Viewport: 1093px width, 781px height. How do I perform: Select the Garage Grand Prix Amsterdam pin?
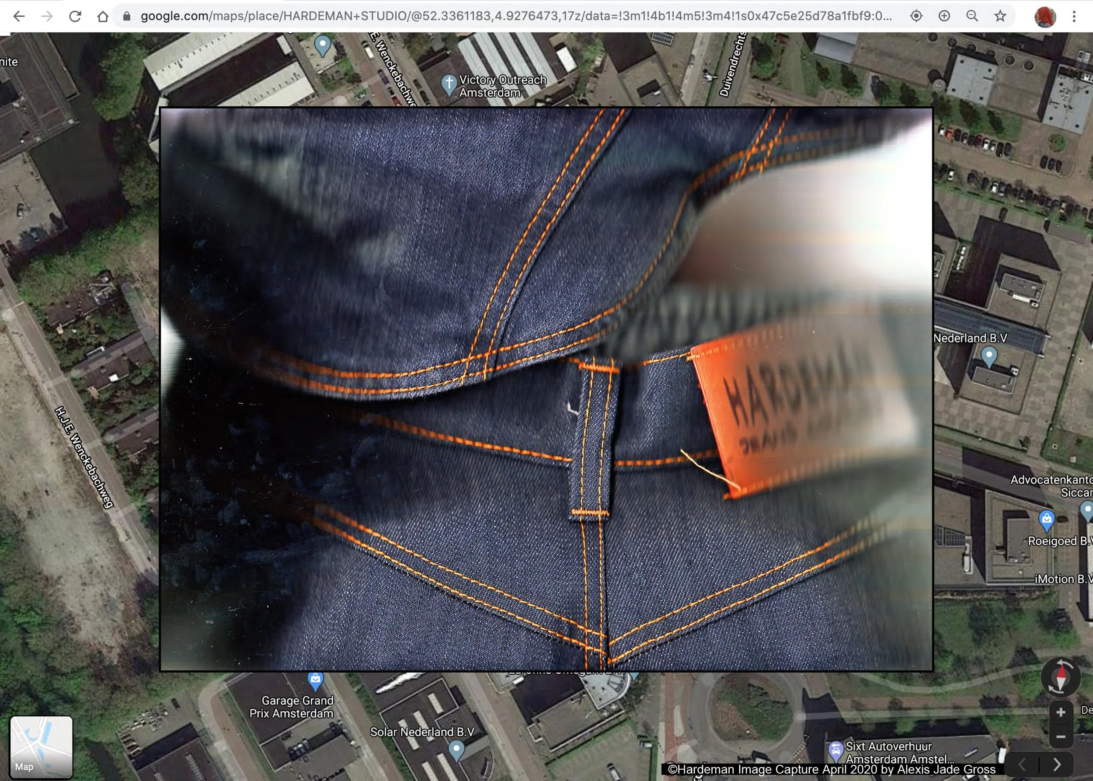316,680
